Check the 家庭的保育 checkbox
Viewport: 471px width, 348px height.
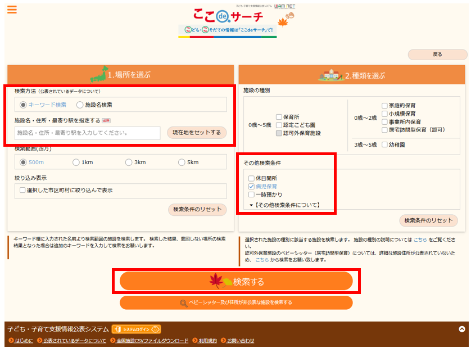(x=384, y=106)
